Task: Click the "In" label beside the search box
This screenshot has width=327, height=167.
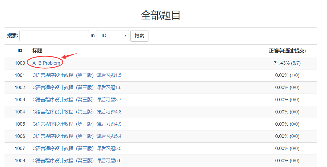Action: point(93,36)
